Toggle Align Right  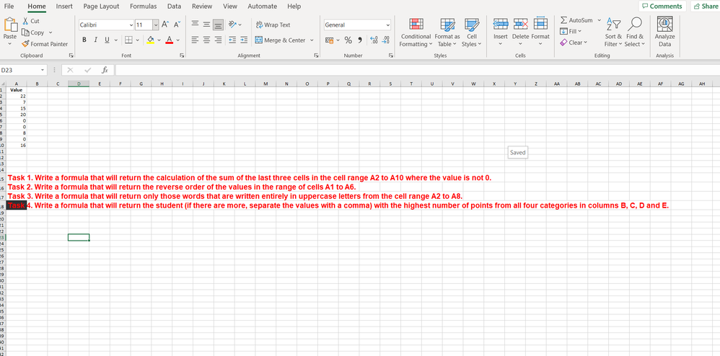(218, 40)
